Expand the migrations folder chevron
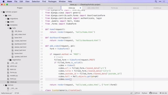The height and width of the screenshot is (95, 168). click(x=6, y=19)
